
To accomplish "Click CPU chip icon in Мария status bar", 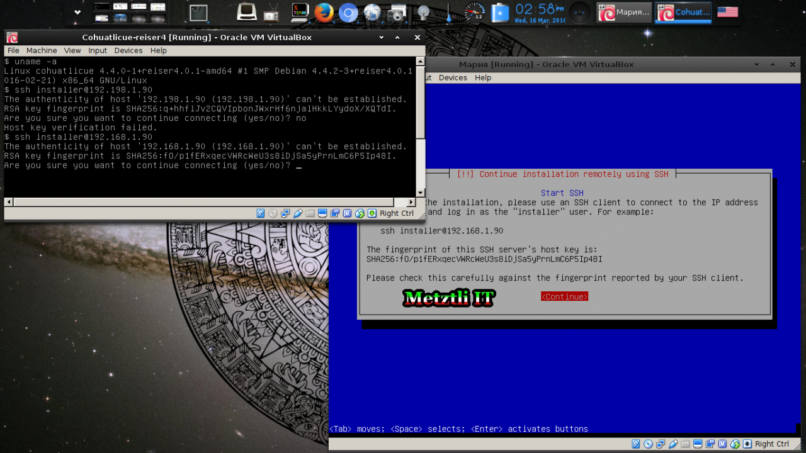I will pos(722,444).
